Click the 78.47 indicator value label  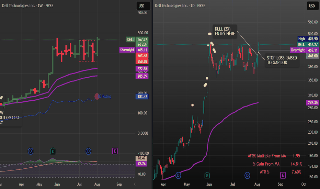click(x=141, y=158)
